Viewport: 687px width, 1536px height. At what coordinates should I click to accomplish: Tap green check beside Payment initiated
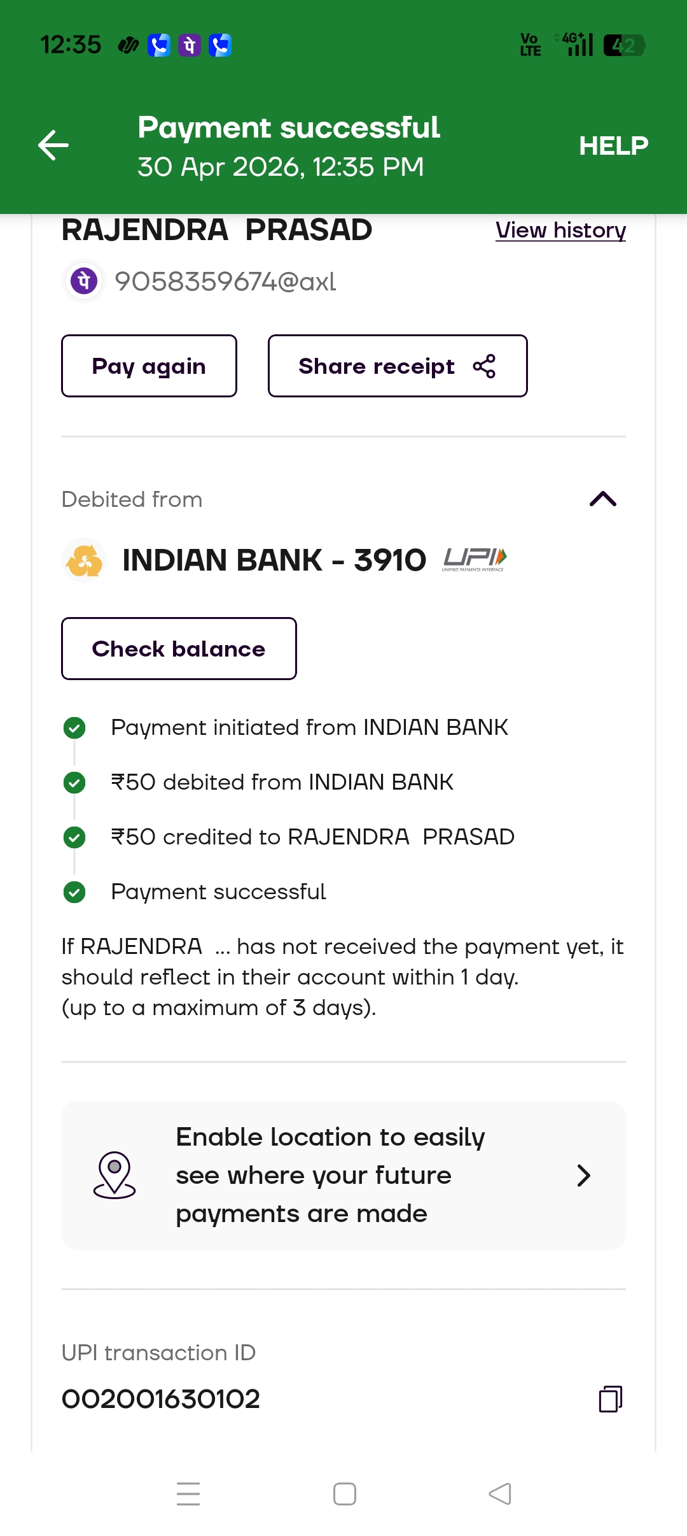pyautogui.click(x=74, y=727)
